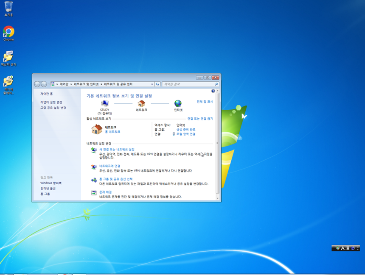365x275 pixels.
Task: Open recent pages dropdown beside forward button
Action: click(x=48, y=84)
